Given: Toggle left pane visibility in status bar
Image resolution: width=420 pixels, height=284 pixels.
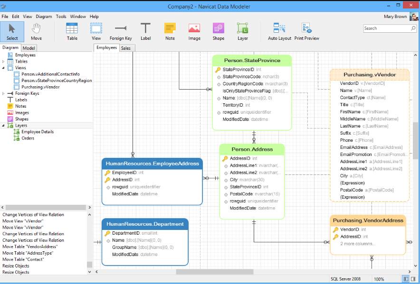Looking at the screenshot, I should 406,279.
